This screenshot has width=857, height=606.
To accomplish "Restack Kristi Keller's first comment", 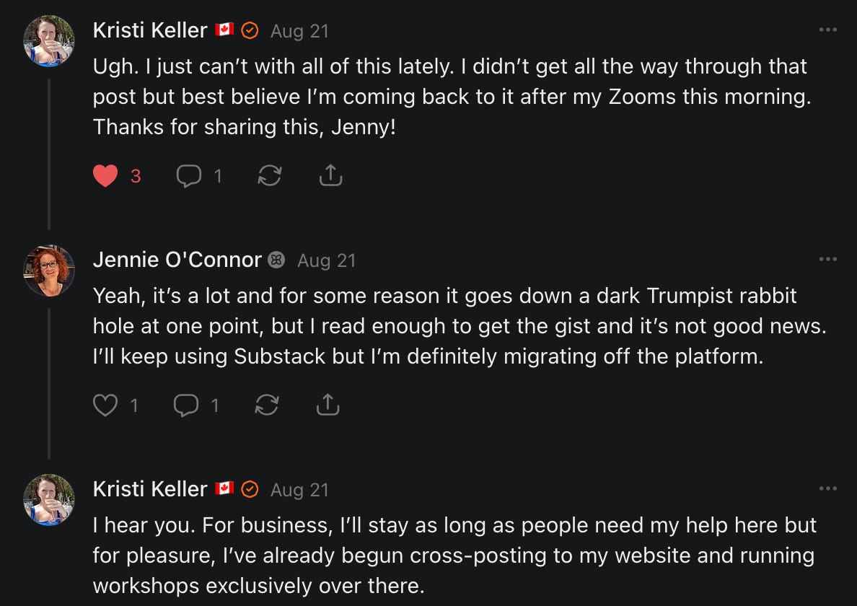I will click(x=269, y=176).
